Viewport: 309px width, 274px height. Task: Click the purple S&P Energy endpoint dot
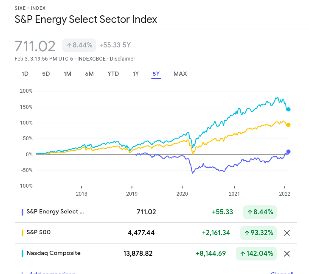point(289,152)
